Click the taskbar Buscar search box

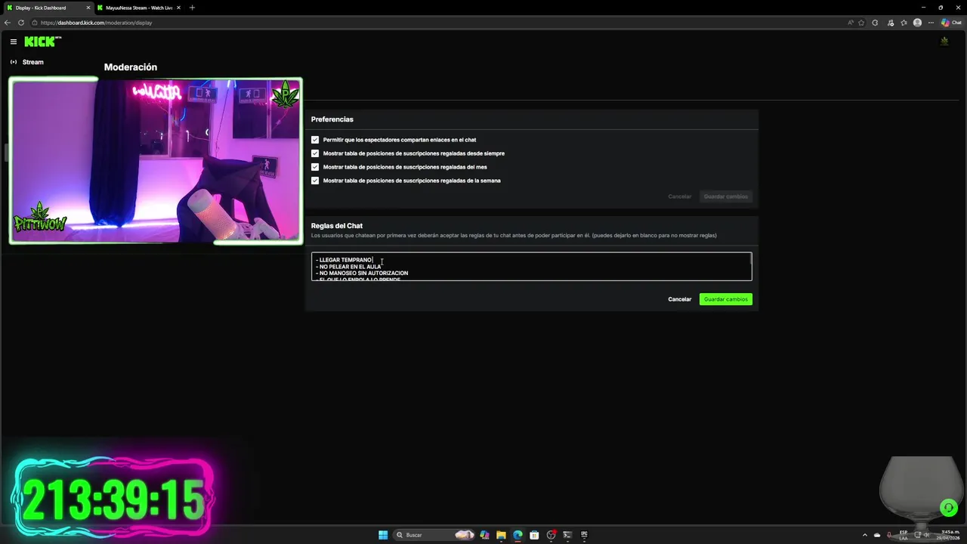(434, 535)
